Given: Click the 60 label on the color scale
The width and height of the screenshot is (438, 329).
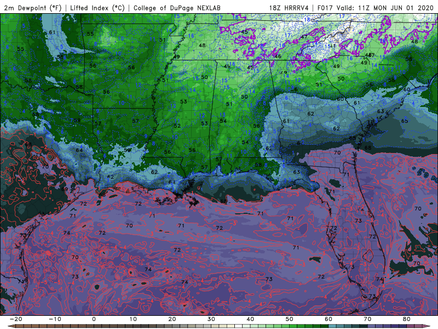Looking at the screenshot, I should [328, 319].
